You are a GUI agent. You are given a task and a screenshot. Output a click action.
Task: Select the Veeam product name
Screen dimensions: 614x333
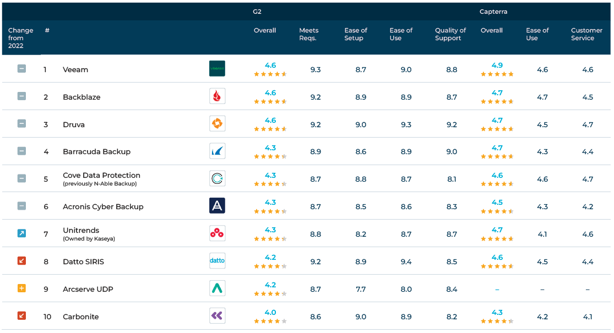click(x=75, y=70)
